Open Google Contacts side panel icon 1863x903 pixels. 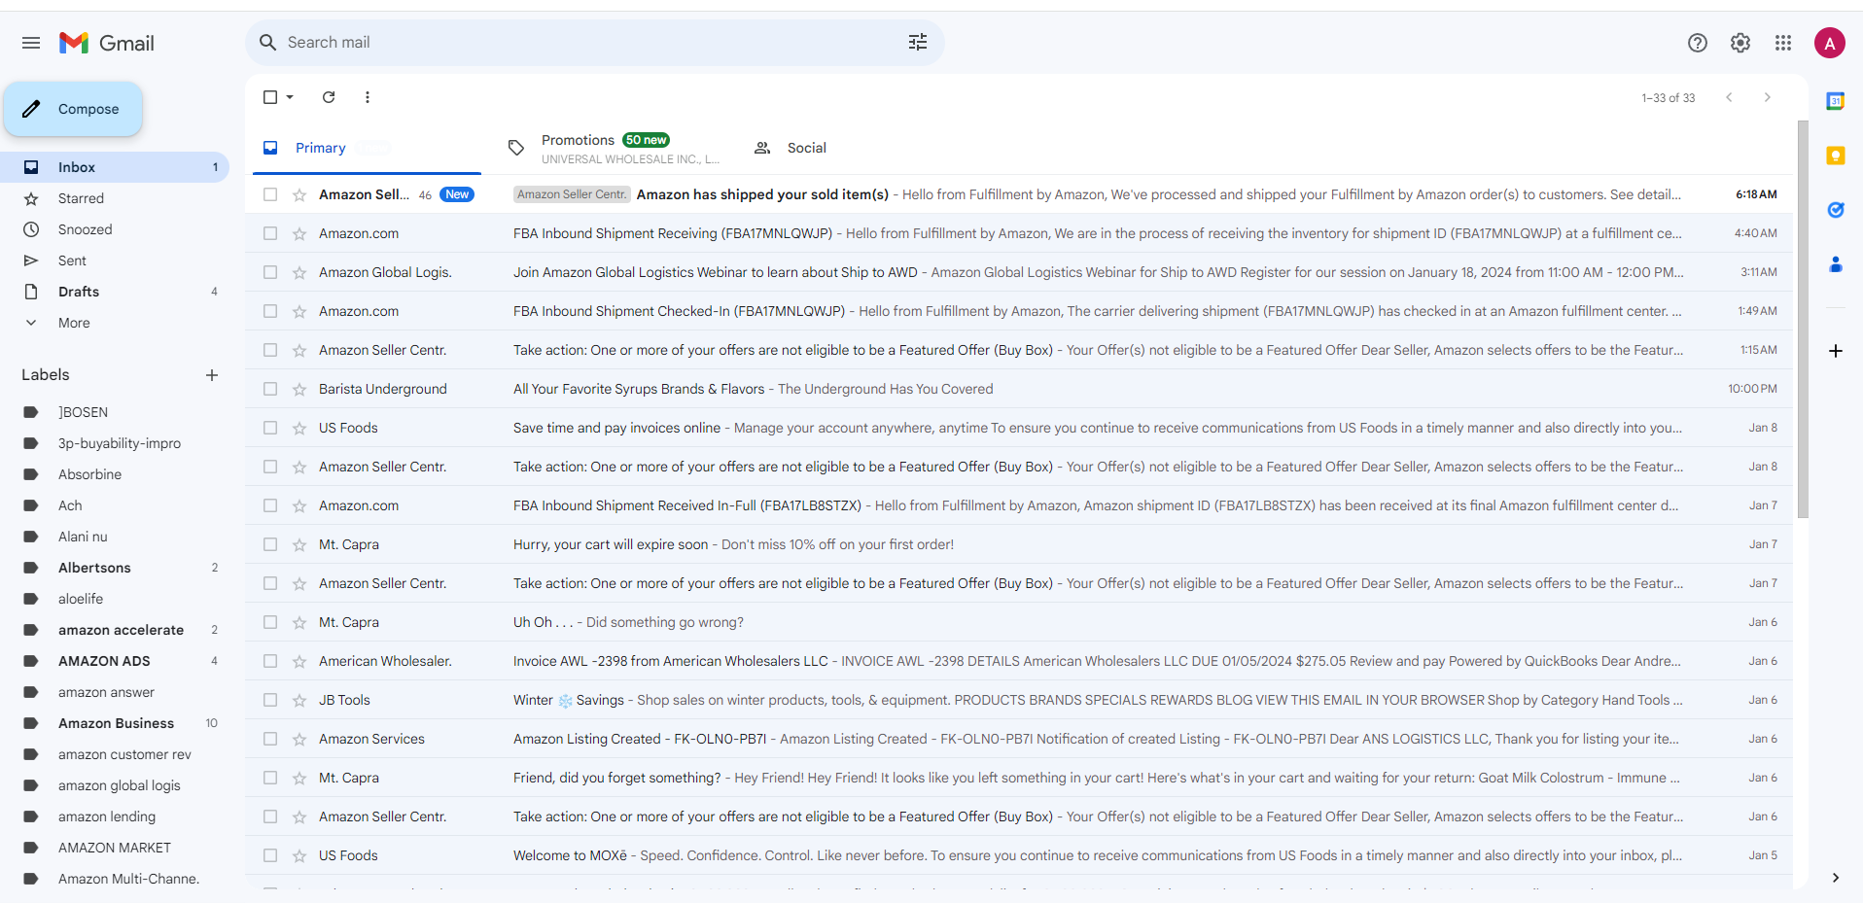[x=1836, y=264]
